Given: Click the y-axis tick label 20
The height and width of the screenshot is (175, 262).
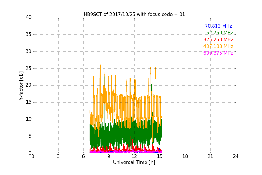Looking at the screenshot, I should (x=29, y=85).
